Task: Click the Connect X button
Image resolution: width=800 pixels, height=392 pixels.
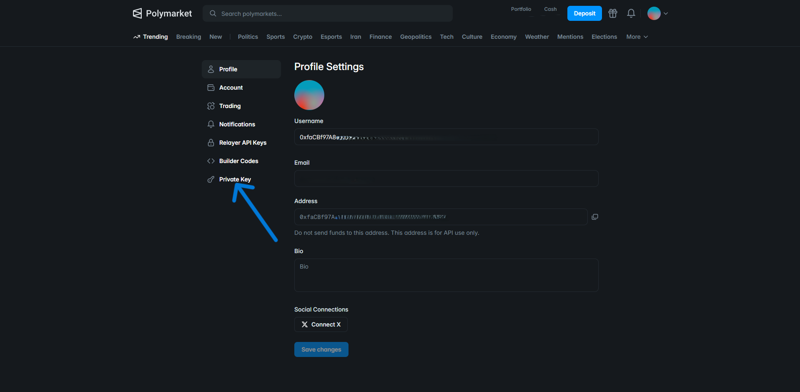Action: tap(321, 324)
